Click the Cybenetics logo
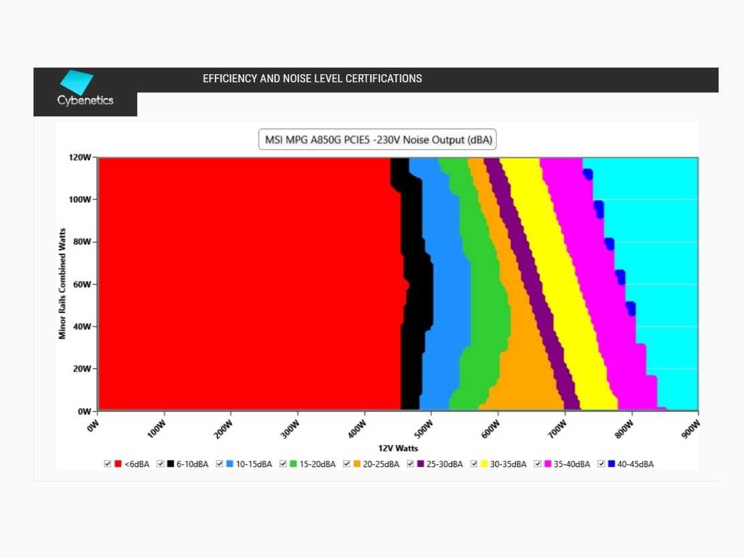 (x=86, y=88)
